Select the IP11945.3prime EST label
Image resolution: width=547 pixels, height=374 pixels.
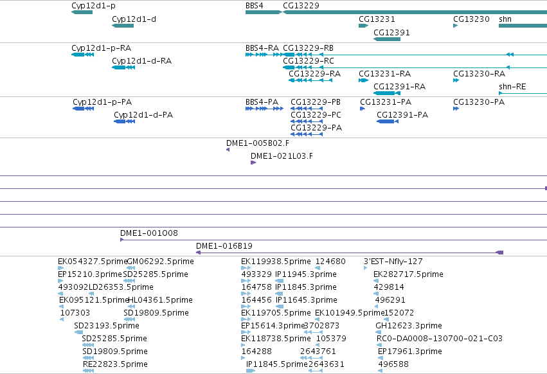click(306, 274)
